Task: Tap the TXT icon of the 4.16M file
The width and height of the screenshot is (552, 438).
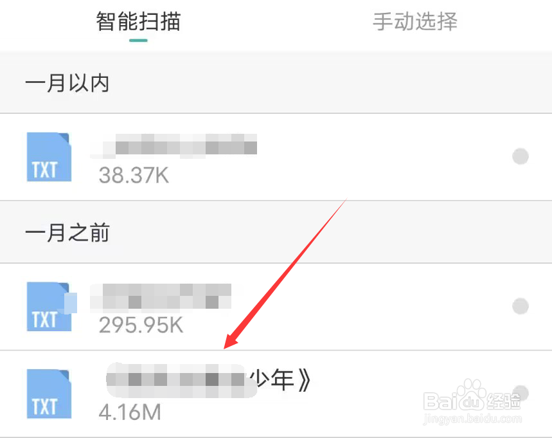Action: coord(49,394)
